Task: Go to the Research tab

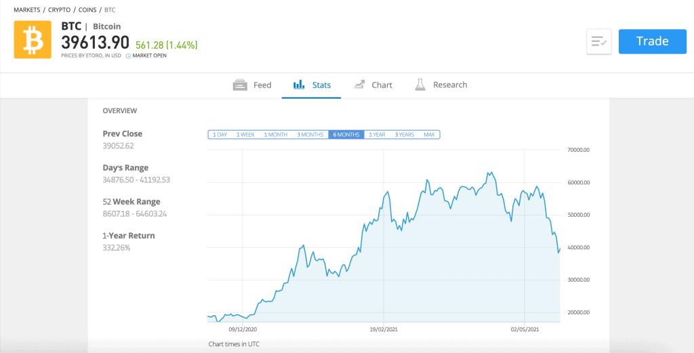Action: pyautogui.click(x=450, y=85)
